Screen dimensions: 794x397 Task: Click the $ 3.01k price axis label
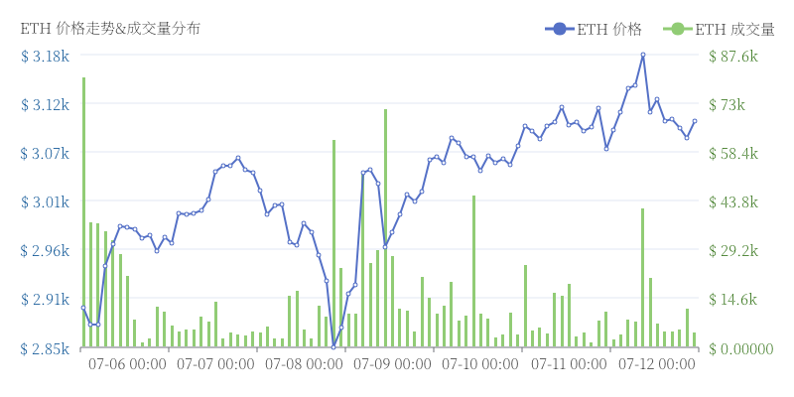(45, 202)
